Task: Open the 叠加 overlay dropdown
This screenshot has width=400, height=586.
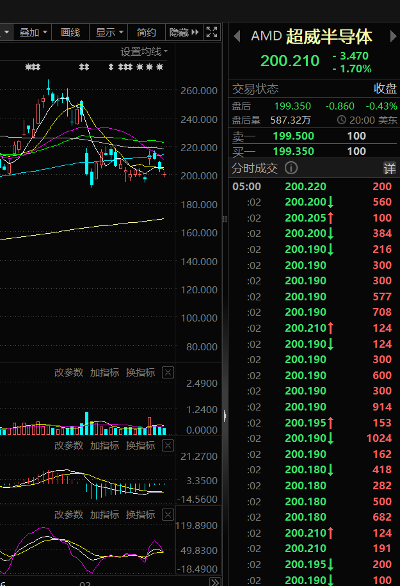Action: tap(33, 33)
